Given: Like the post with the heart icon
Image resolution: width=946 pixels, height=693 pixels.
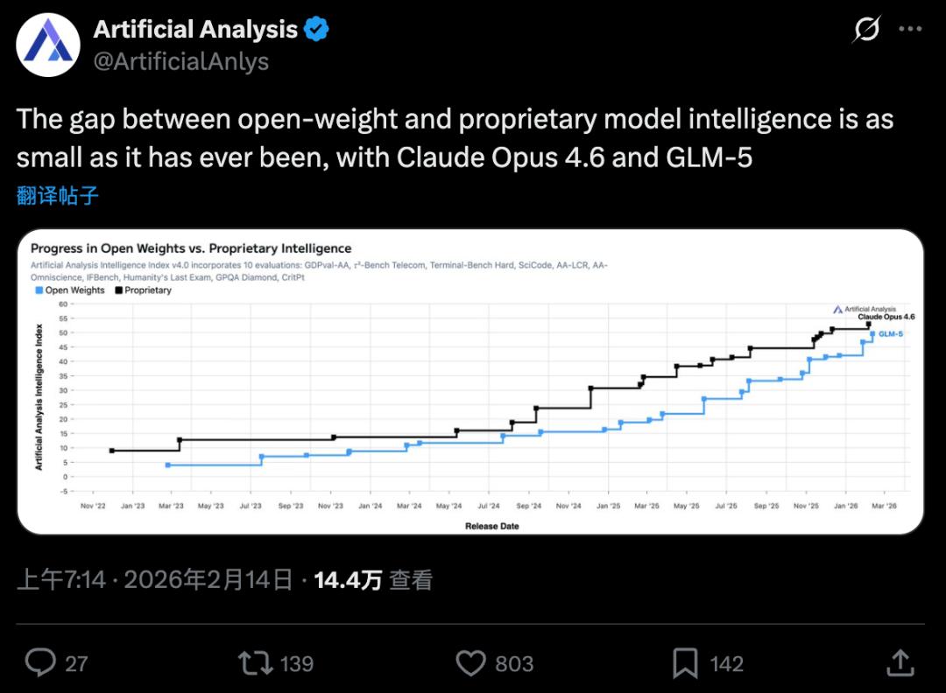Looking at the screenshot, I should [471, 662].
